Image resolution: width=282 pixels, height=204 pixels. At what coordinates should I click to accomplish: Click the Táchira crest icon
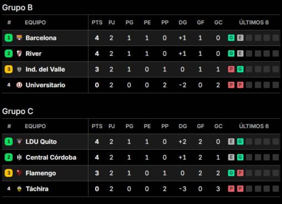pos(19,189)
